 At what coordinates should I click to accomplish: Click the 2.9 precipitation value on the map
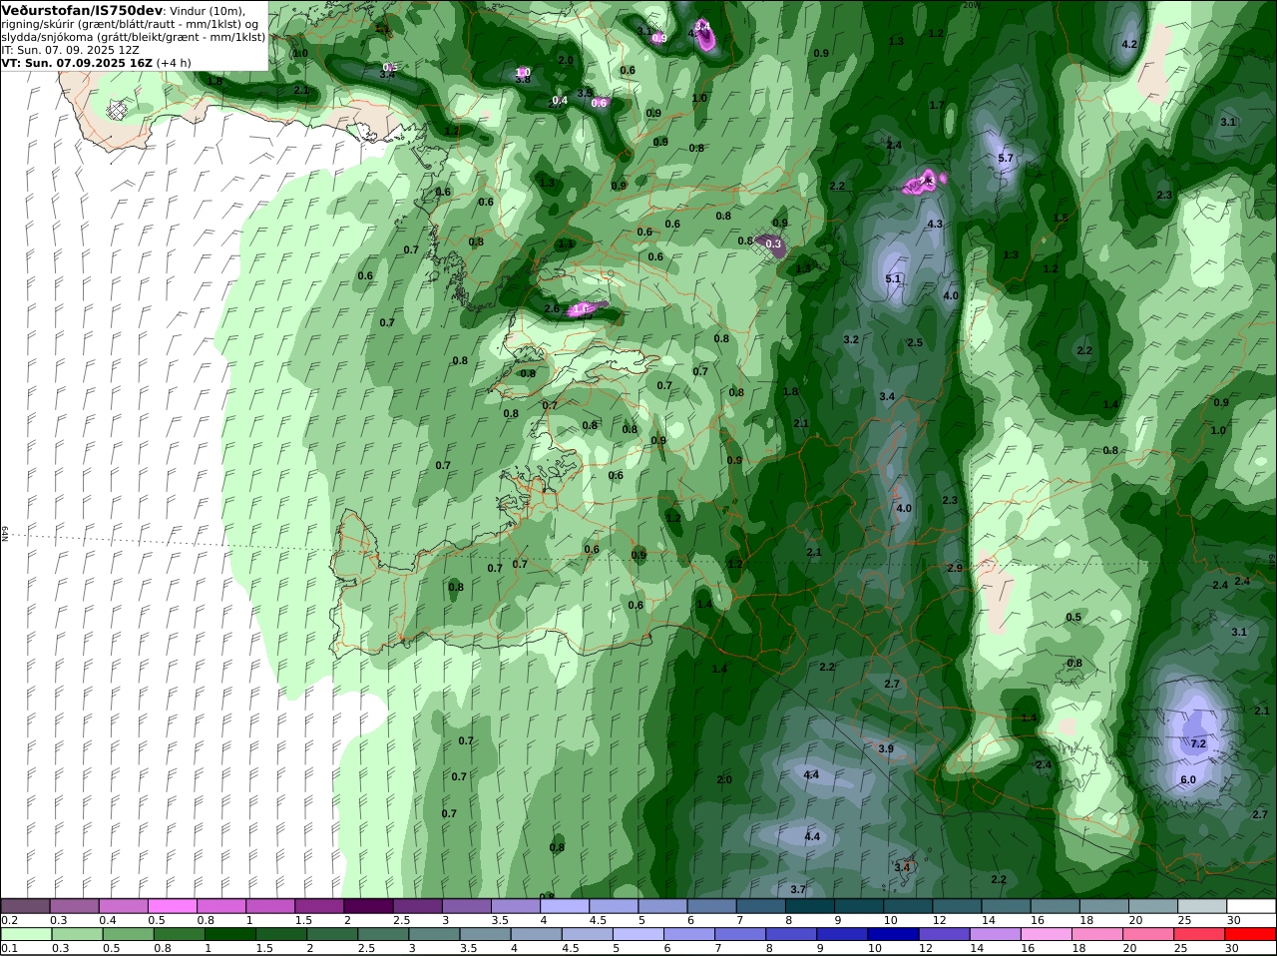(x=955, y=568)
